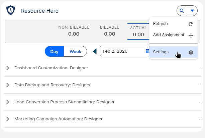Open Settings from the dropdown menu

161,52
